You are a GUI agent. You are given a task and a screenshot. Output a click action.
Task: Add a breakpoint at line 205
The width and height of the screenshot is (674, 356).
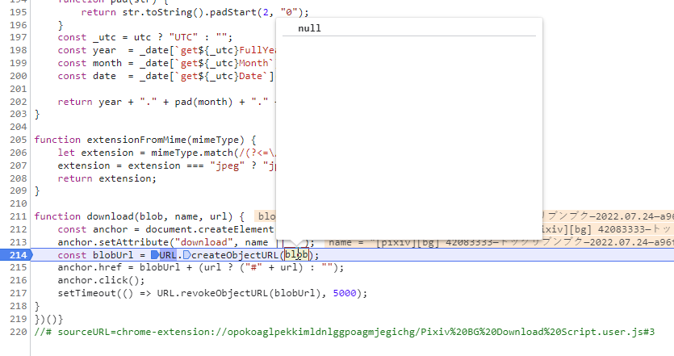(x=18, y=140)
